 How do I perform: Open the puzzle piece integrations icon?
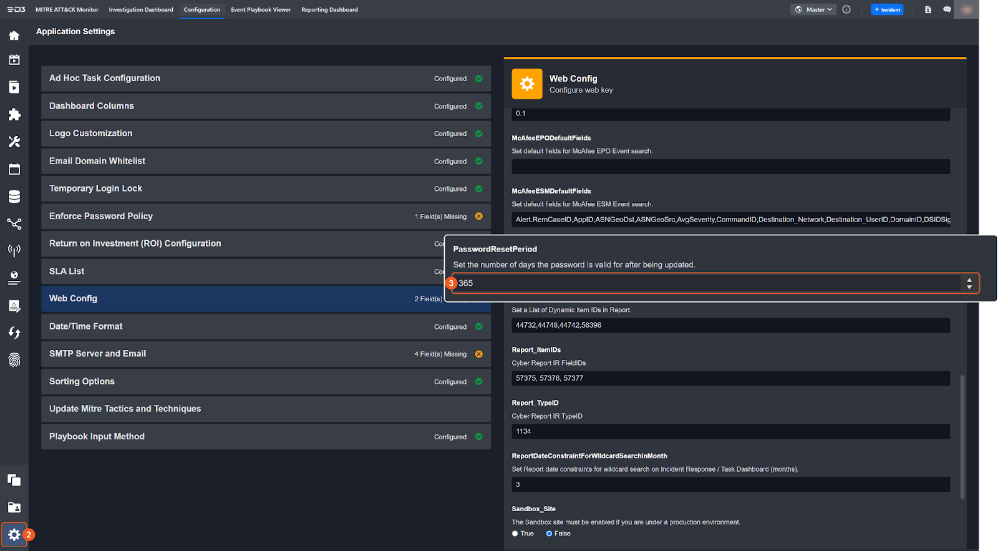[14, 115]
